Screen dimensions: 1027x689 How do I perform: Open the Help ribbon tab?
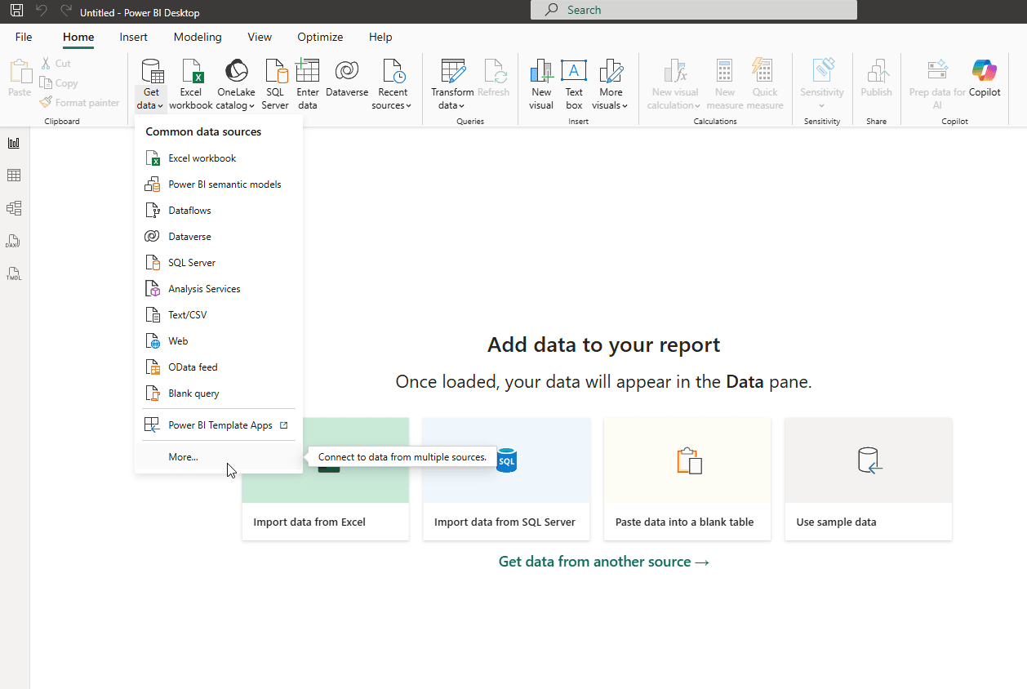coord(380,37)
